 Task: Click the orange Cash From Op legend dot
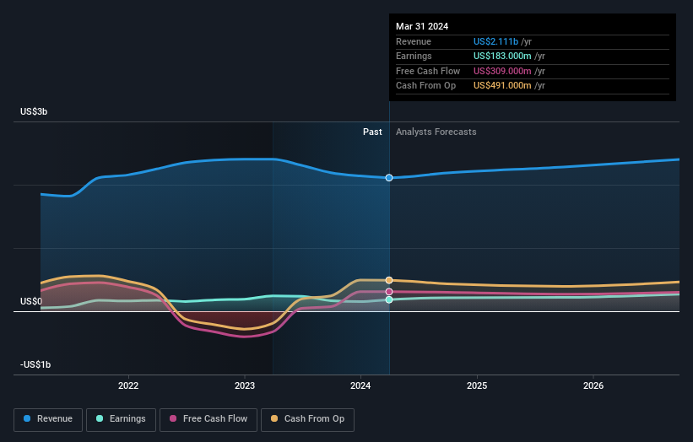point(274,418)
